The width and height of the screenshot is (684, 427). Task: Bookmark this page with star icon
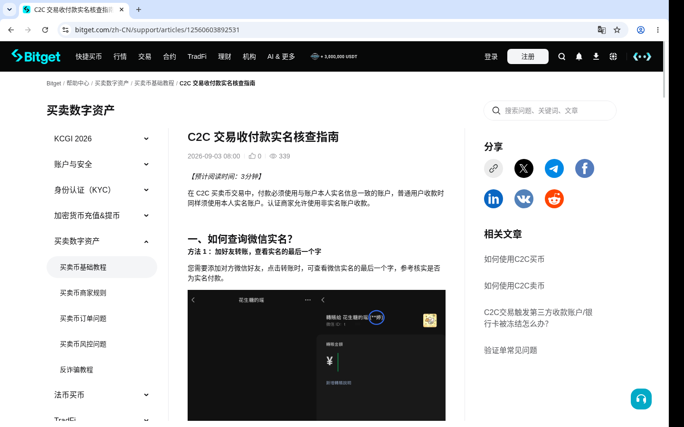(617, 30)
